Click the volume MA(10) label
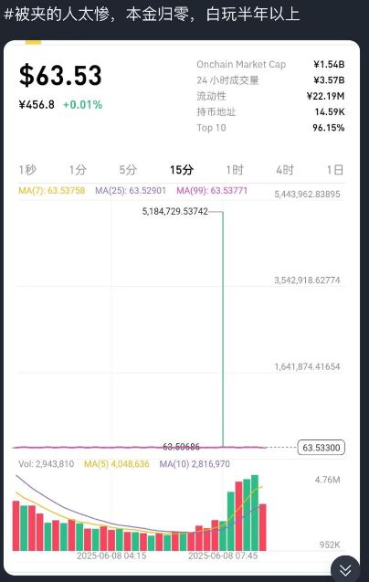Viewport: 369px width, 582px height. tap(195, 464)
